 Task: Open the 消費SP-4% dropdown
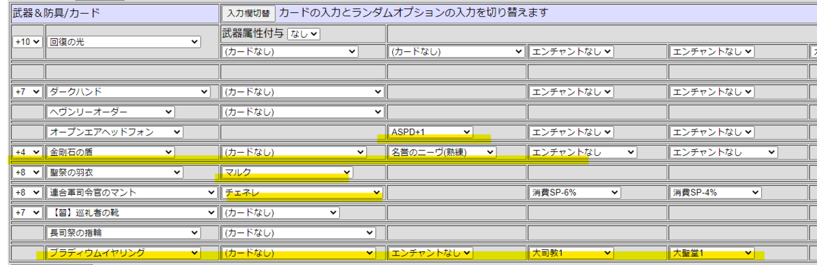click(x=715, y=193)
